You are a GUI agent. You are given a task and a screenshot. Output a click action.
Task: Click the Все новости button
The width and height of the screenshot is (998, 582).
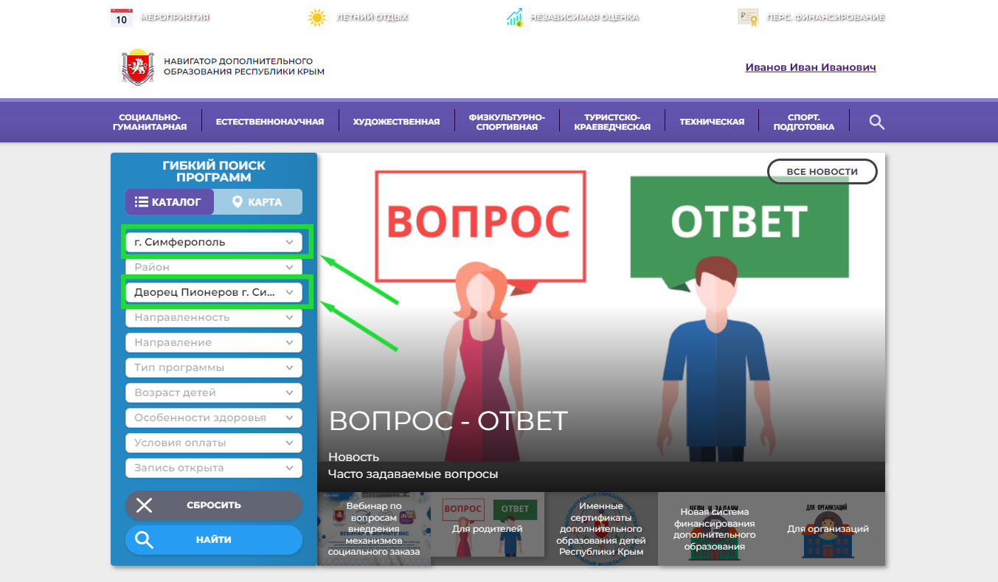(822, 172)
